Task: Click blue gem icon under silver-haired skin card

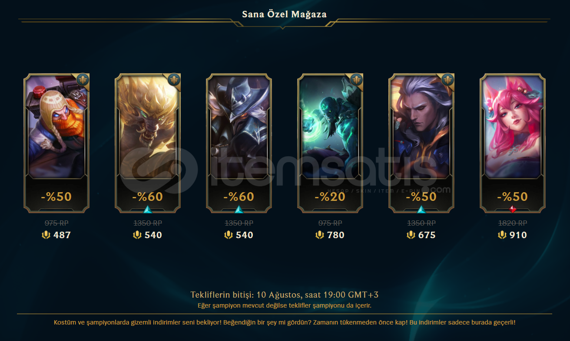Action: tap(421, 210)
